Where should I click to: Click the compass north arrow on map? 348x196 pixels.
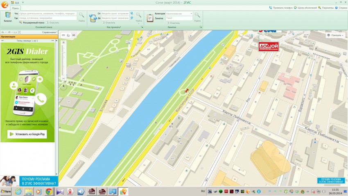tap(63, 86)
